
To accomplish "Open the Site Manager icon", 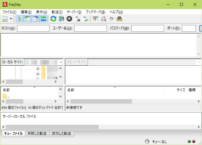I will (5, 19).
